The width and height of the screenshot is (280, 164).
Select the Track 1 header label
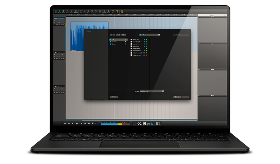tap(59, 19)
